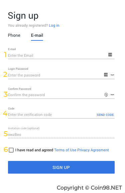Select the E-mail tab
Screen dimensions: 125x193
point(37,36)
